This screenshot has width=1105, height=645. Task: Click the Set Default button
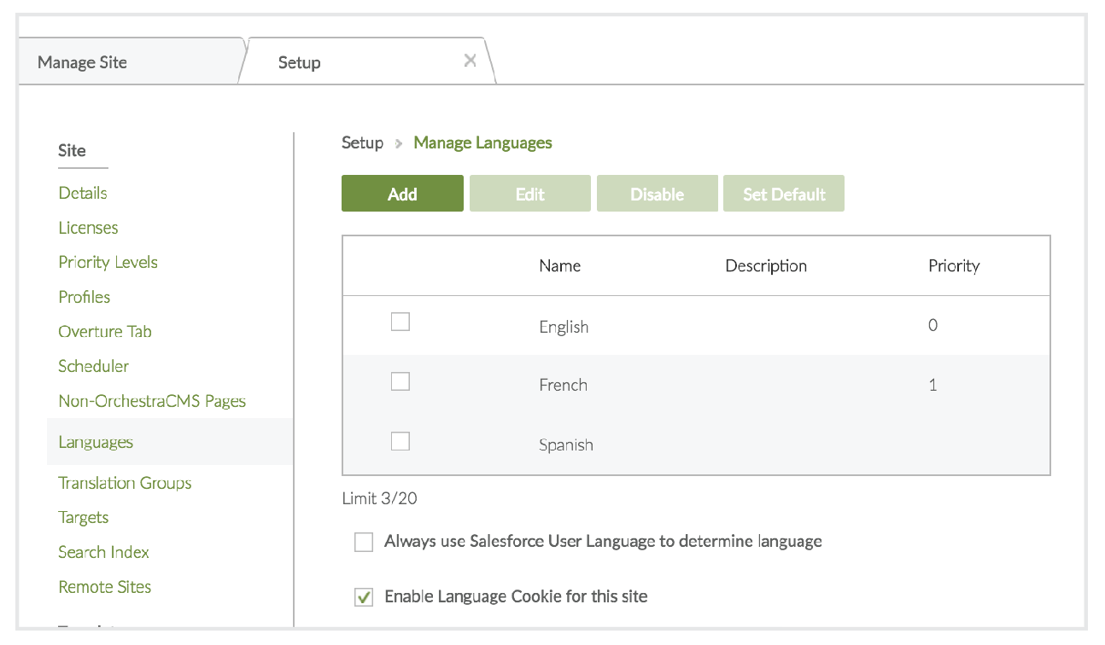(x=783, y=194)
